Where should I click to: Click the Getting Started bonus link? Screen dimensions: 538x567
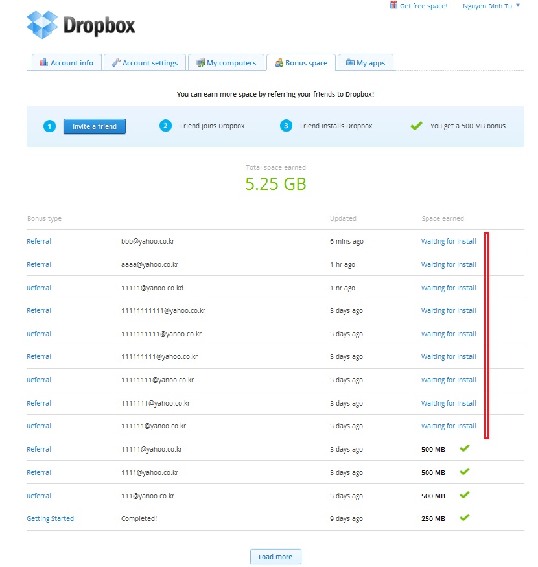(x=50, y=518)
